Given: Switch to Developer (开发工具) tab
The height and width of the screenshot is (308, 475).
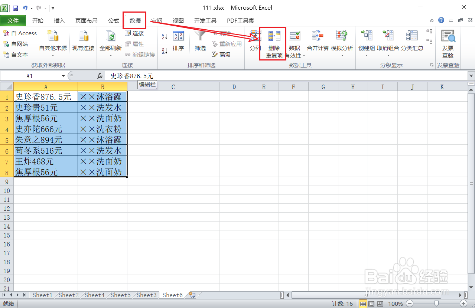Looking at the screenshot, I should point(205,21).
